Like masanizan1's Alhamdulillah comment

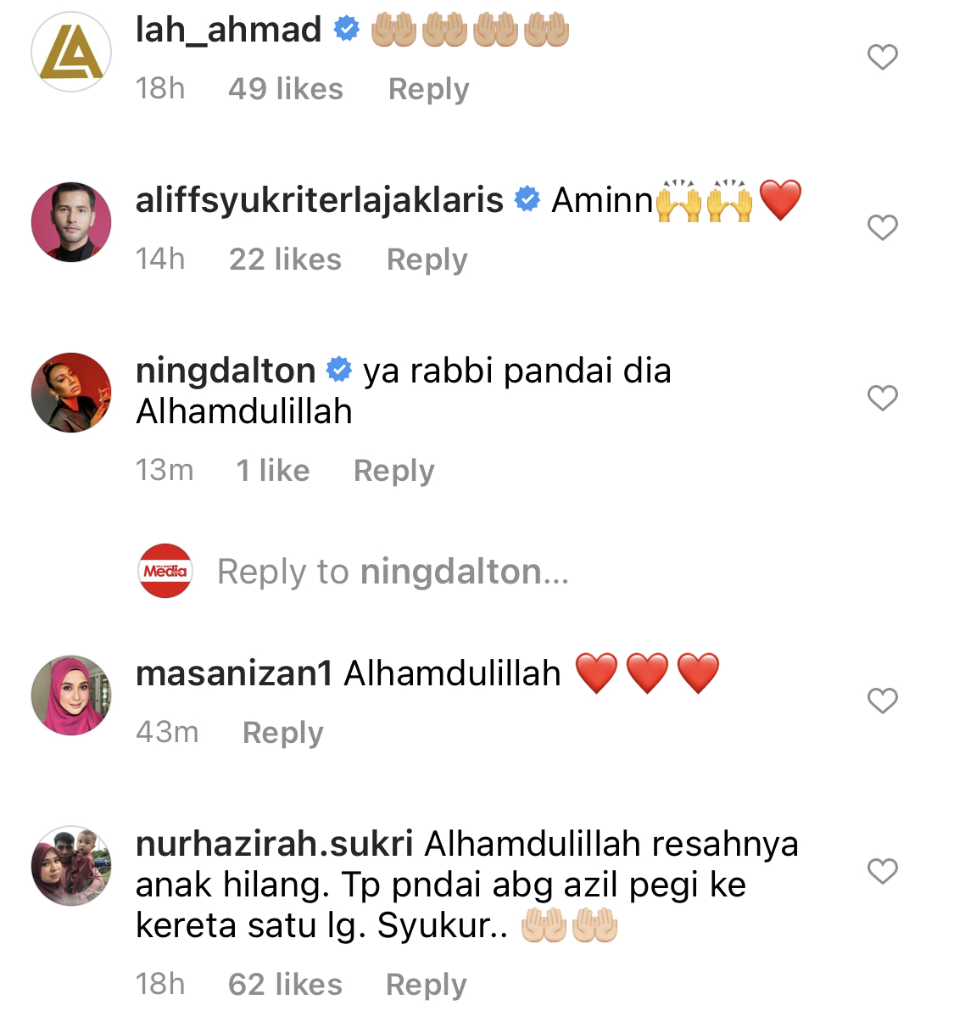[882, 701]
